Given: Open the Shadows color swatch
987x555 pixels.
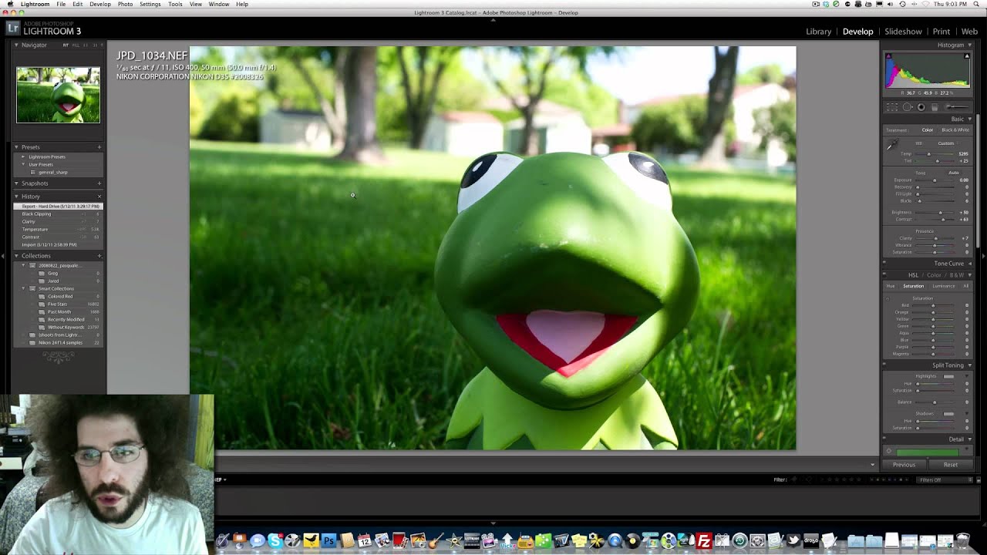Looking at the screenshot, I should tap(948, 414).
